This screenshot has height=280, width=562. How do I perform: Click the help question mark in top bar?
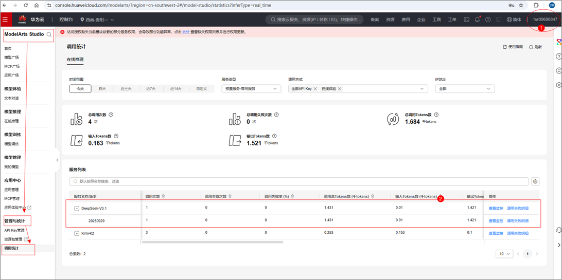[488, 20]
